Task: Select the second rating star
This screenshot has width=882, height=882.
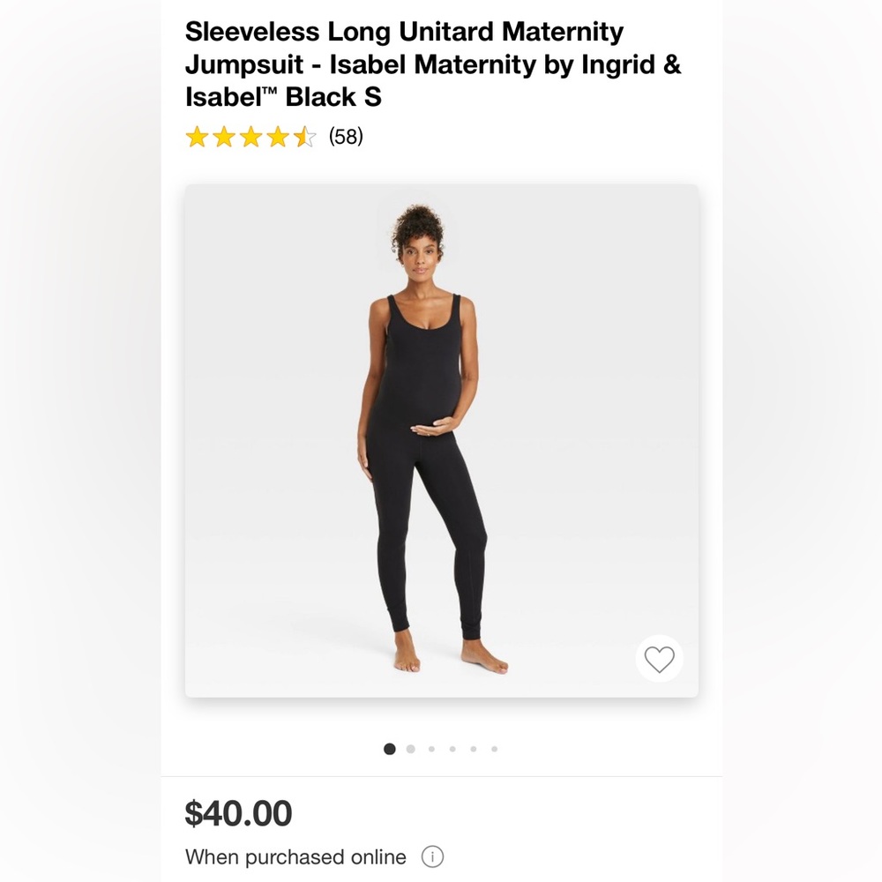Action: click(224, 137)
